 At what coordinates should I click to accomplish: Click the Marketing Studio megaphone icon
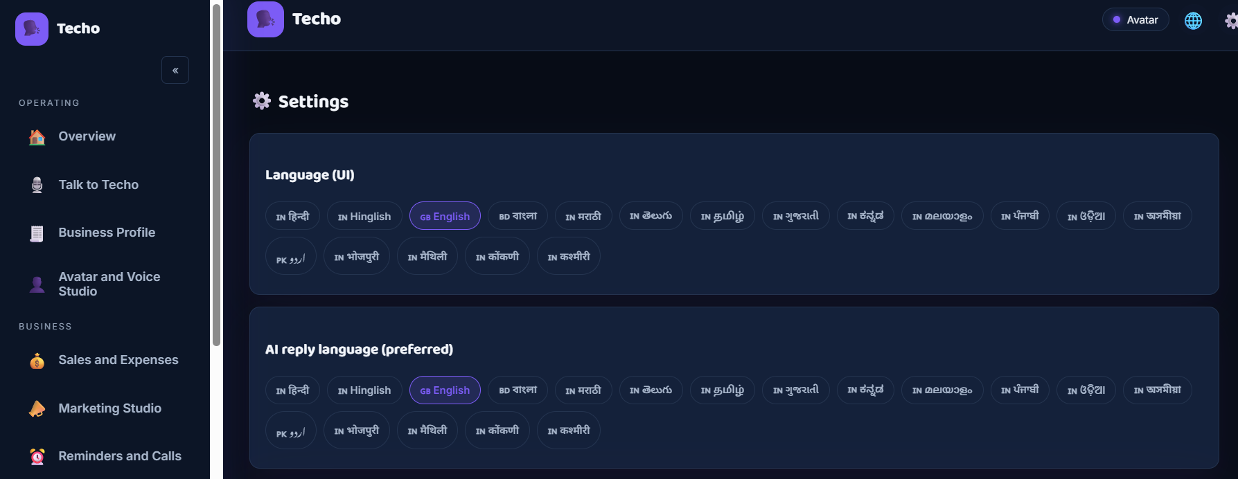pos(37,409)
